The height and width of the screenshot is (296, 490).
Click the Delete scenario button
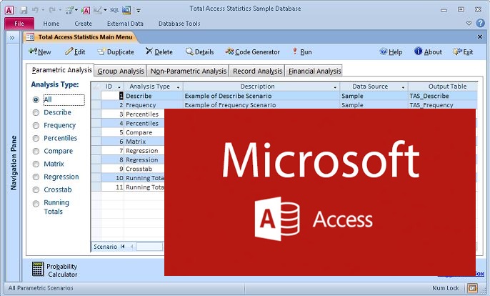(159, 51)
